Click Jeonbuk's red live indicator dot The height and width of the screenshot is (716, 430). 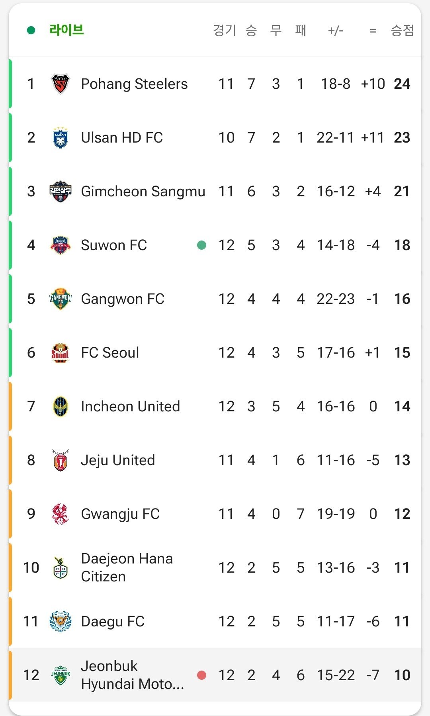[x=202, y=675]
